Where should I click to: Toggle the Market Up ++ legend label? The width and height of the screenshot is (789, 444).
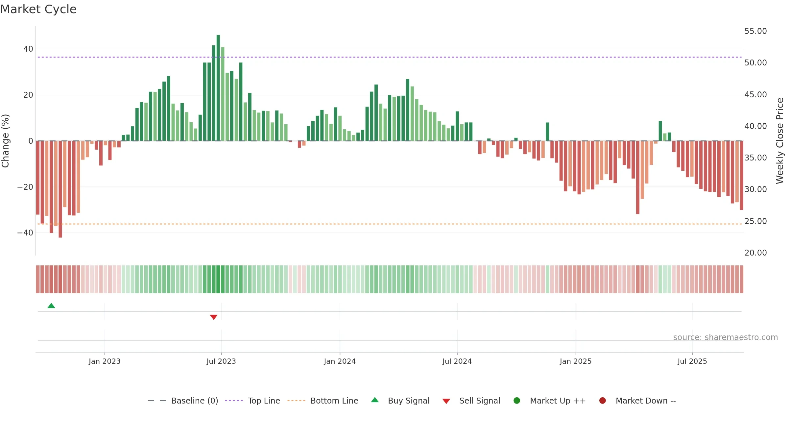click(558, 401)
